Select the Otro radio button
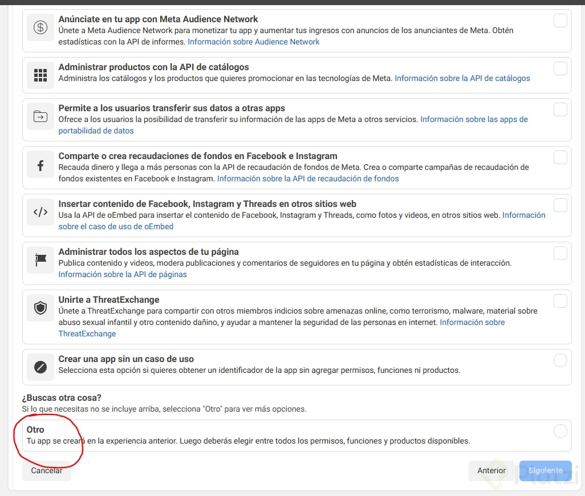 coord(560,431)
